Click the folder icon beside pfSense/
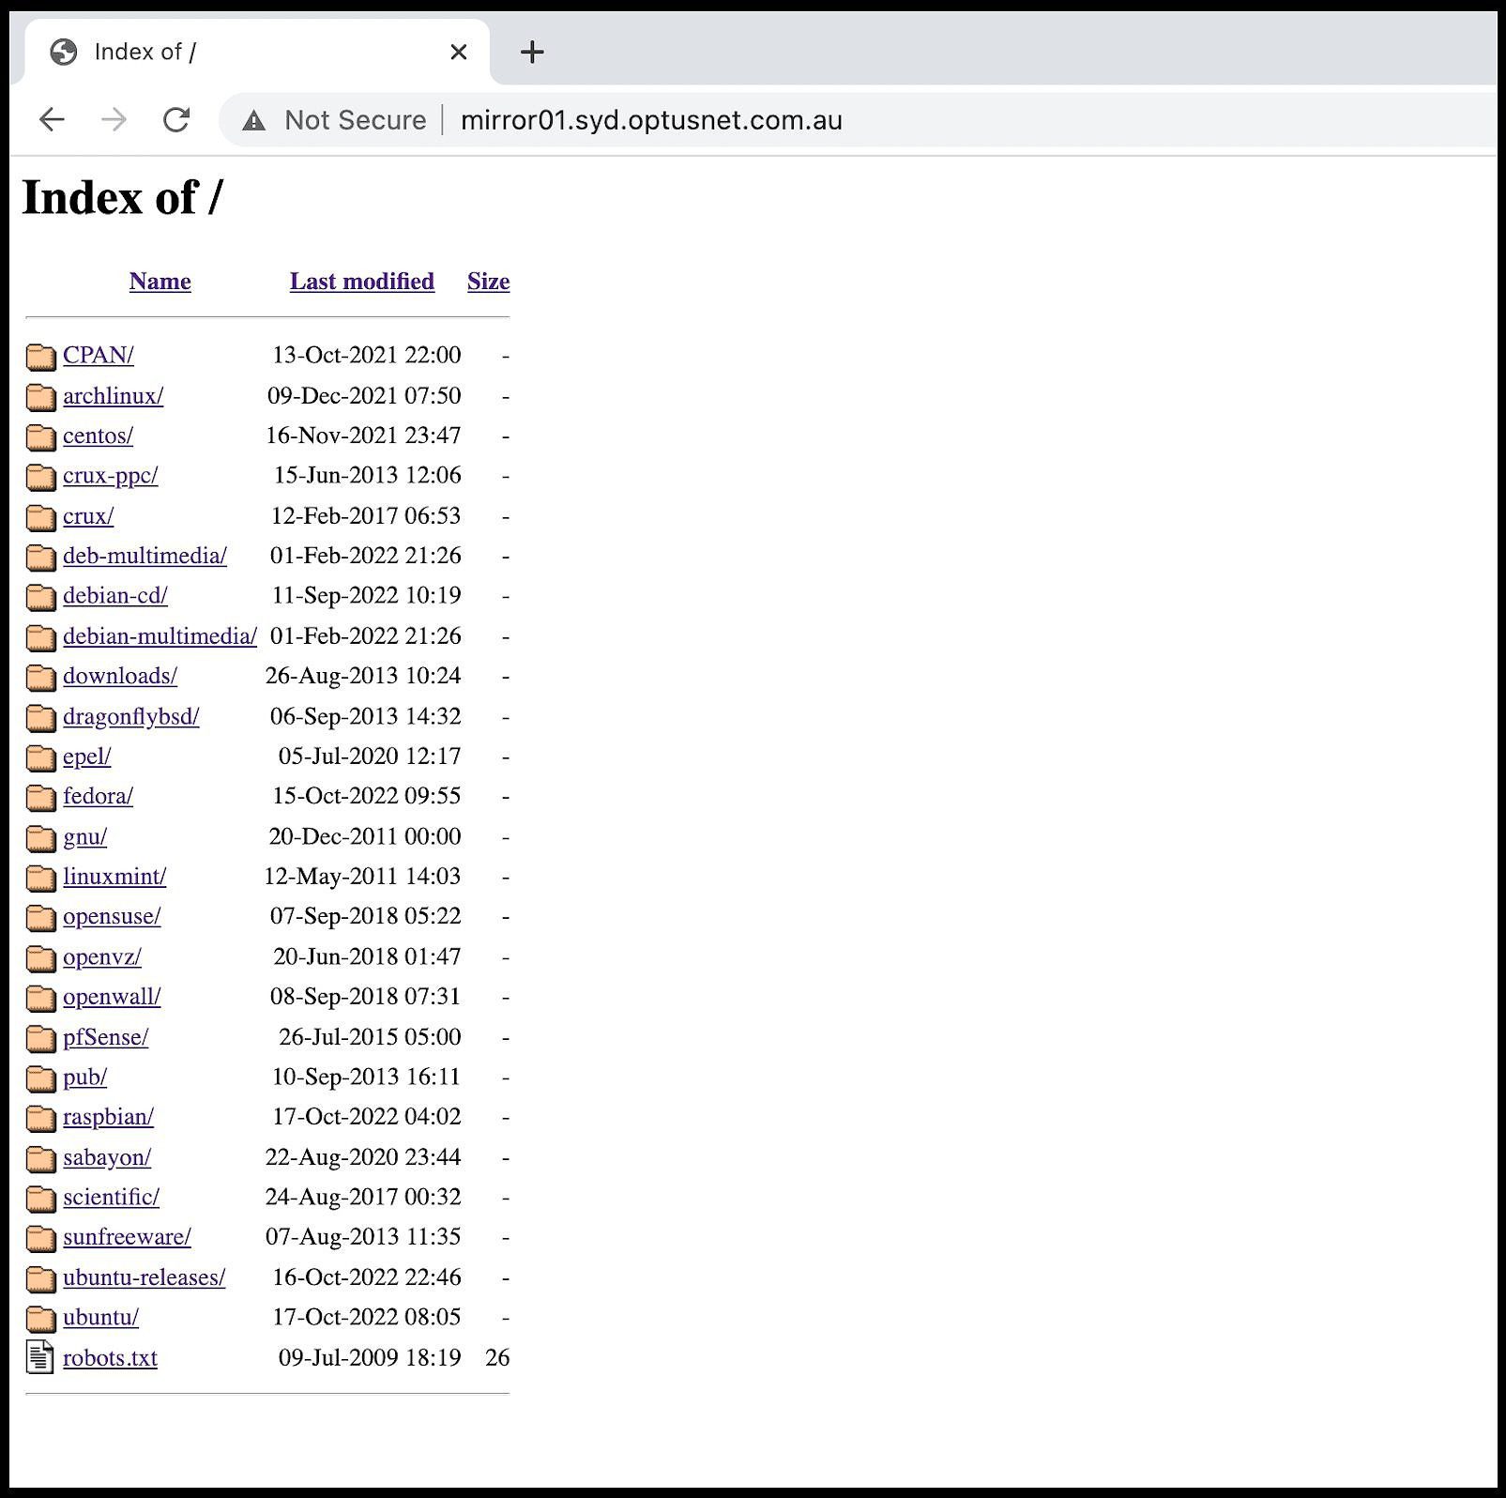 click(41, 1038)
